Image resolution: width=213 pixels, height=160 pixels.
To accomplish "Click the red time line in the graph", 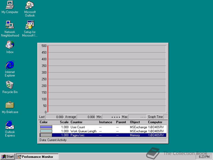I will click(48, 79).
